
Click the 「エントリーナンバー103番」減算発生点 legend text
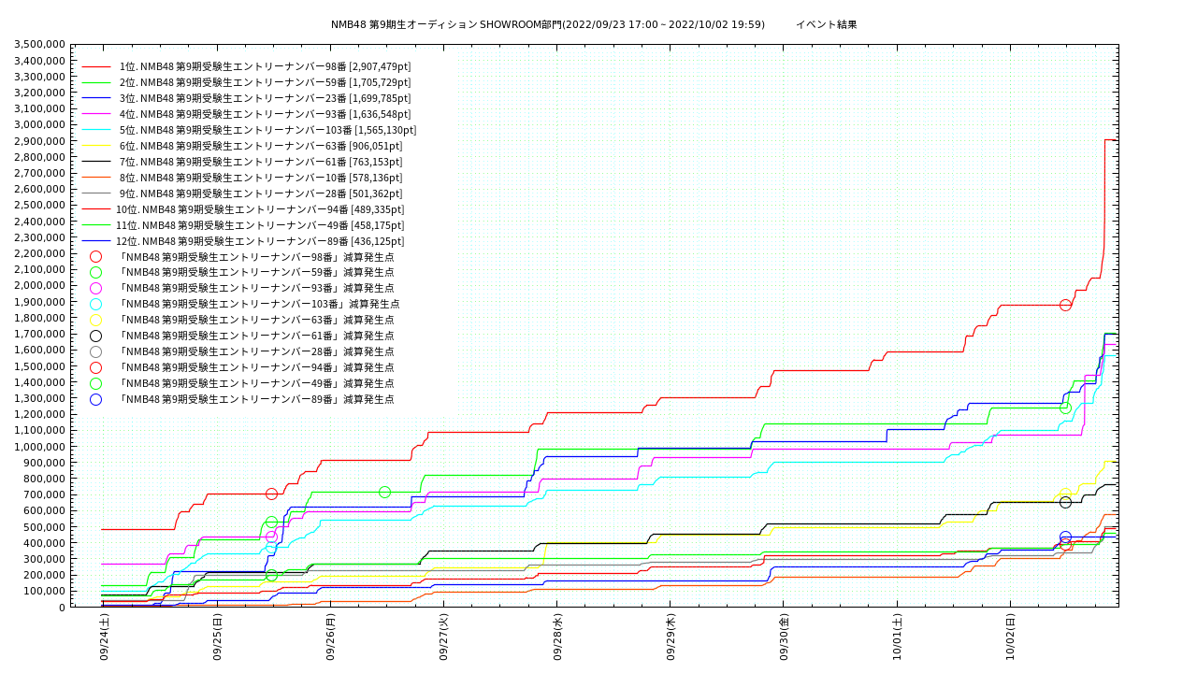[x=258, y=304]
